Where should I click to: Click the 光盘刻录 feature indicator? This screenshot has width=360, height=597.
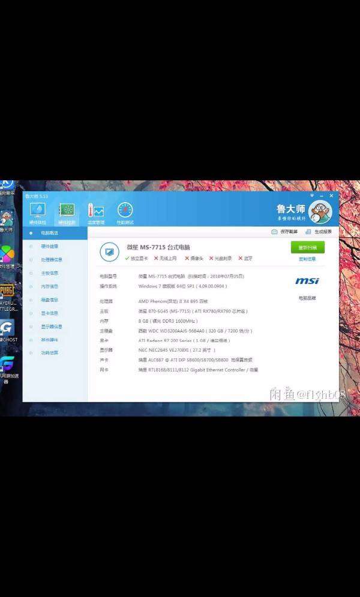[x=220, y=258]
